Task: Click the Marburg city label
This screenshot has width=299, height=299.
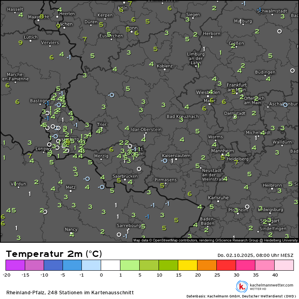Action: coord(243,21)
